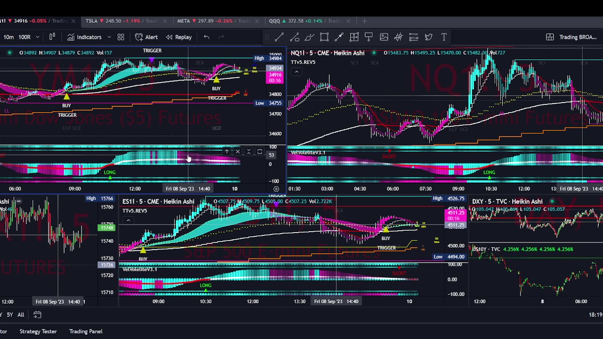603x339 pixels.
Task: Click the drawing favorites toolbar drag handle
Action: 267,37
